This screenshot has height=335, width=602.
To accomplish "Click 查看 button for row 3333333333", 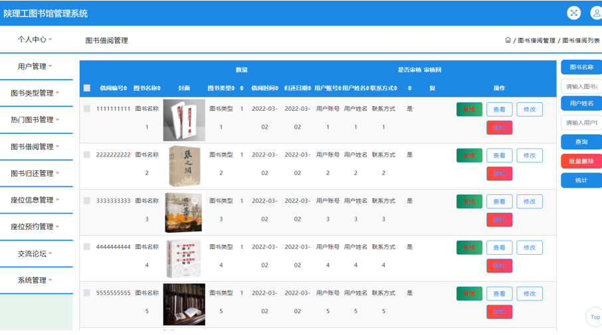I will click(499, 201).
